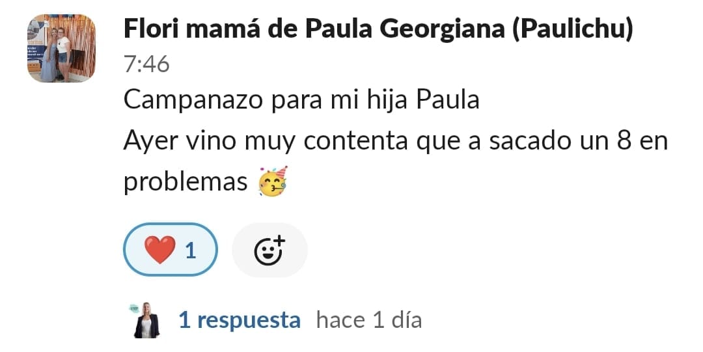This screenshot has height=352, width=703.
Task: Click the red heart emoji icon
Action: [x=159, y=250]
